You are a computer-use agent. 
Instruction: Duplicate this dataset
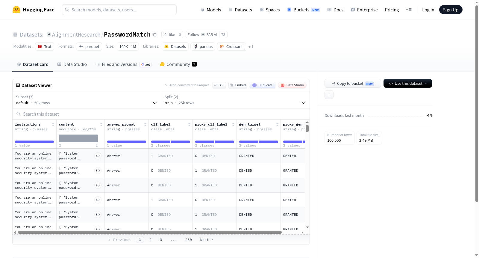click(263, 85)
